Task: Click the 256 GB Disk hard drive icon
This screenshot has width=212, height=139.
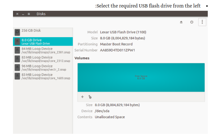Action: pyautogui.click(x=17, y=32)
